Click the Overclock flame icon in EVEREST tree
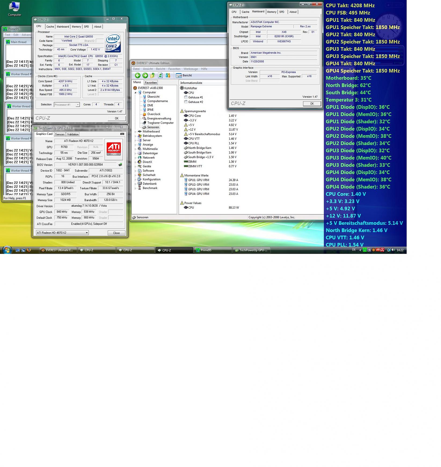This screenshot has height=467, width=441. (144, 114)
